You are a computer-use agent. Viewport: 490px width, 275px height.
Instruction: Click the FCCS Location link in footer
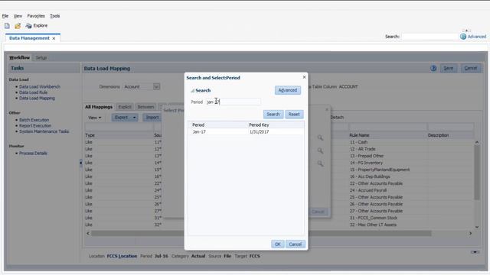point(122,256)
